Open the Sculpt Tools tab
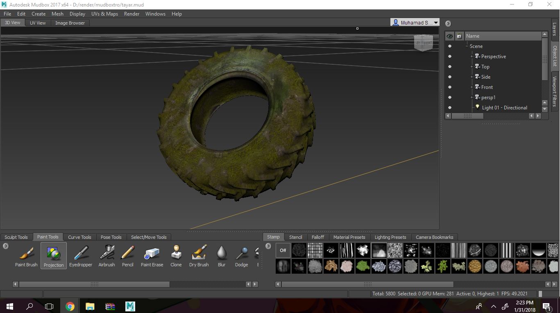The height and width of the screenshot is (313, 560). pos(16,237)
